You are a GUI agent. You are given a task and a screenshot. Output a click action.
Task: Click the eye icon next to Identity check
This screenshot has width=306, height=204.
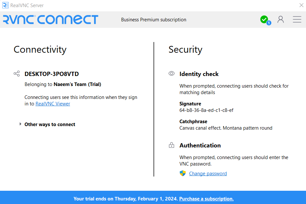coord(171,73)
